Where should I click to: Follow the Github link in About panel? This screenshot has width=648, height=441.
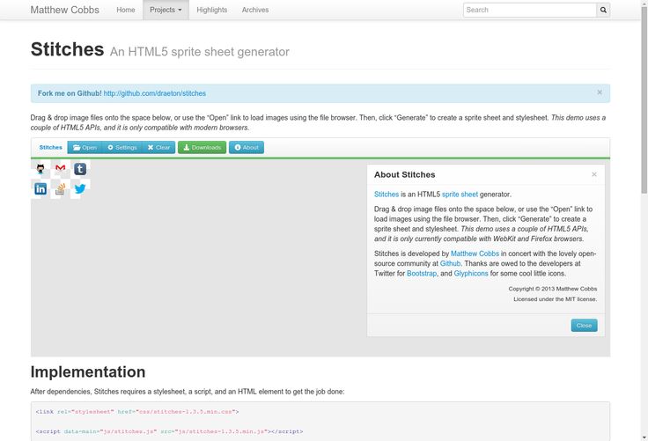point(450,264)
